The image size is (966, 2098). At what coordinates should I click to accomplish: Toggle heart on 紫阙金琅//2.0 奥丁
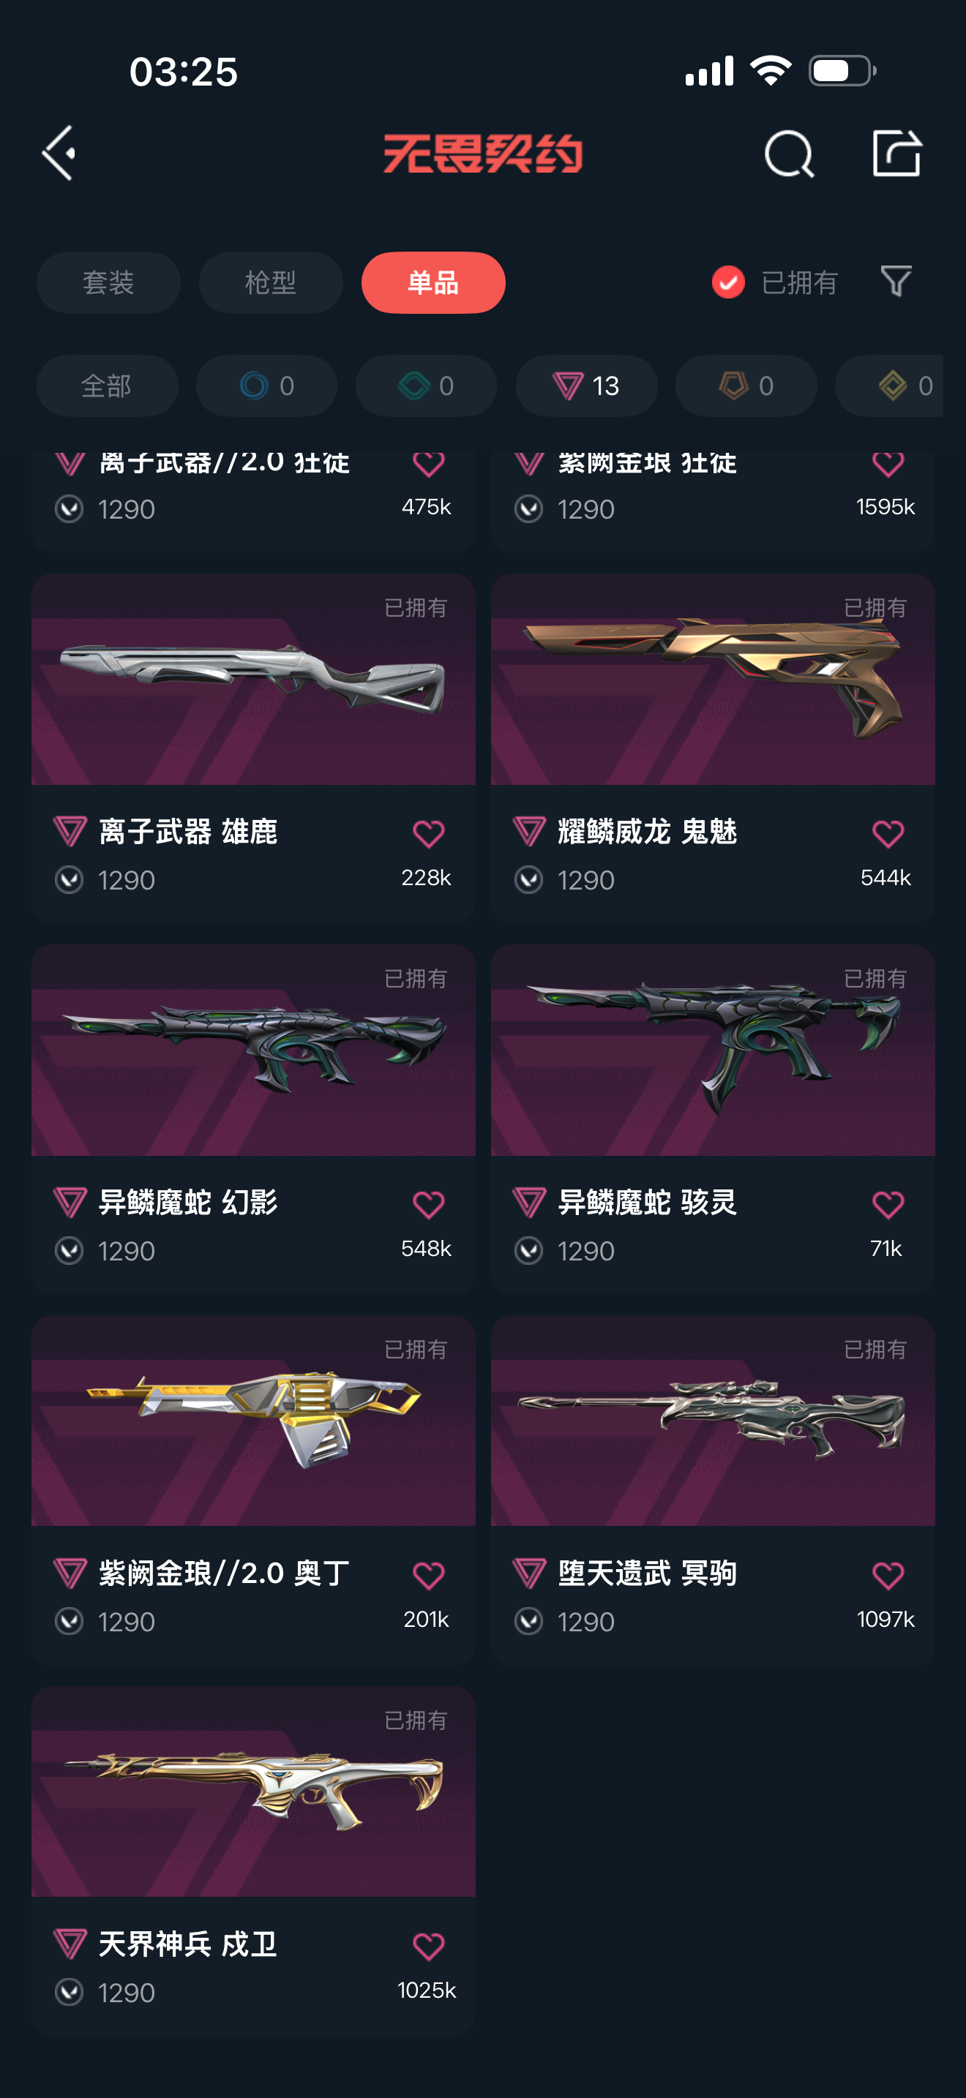tap(428, 1574)
